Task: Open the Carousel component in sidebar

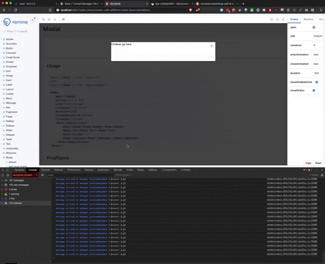Action: pyautogui.click(x=11, y=53)
